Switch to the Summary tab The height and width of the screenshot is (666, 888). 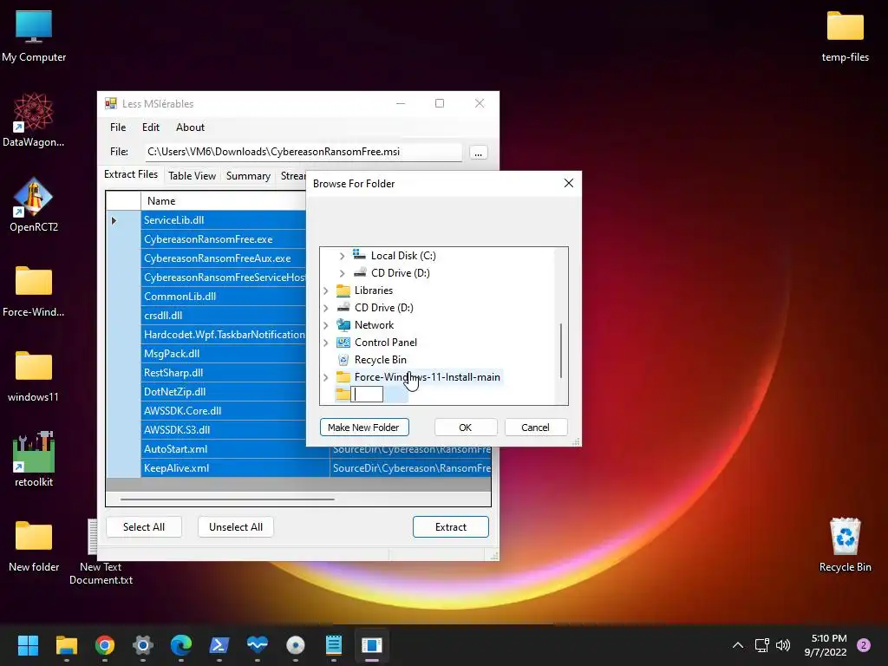248,176
